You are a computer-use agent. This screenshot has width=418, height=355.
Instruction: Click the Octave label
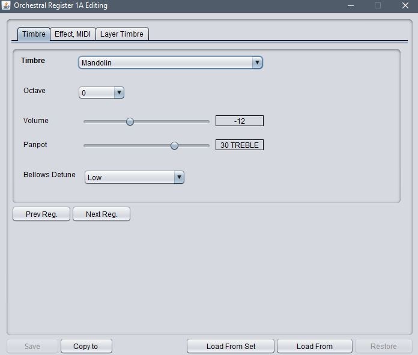tap(34, 91)
